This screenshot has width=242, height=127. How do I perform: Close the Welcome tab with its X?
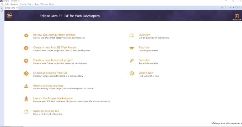[17, 8]
